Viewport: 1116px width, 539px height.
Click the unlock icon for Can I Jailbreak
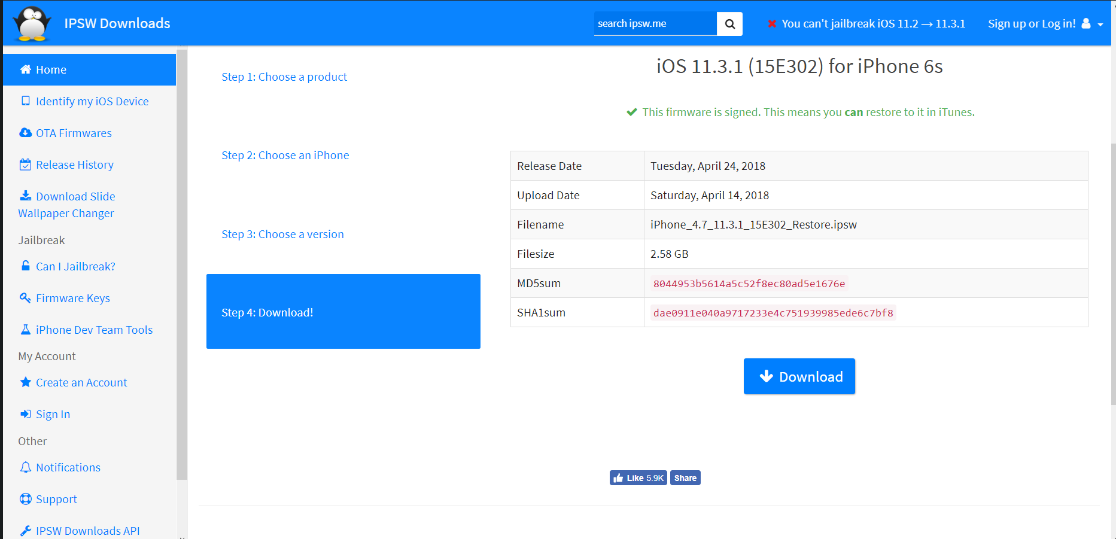[25, 266]
